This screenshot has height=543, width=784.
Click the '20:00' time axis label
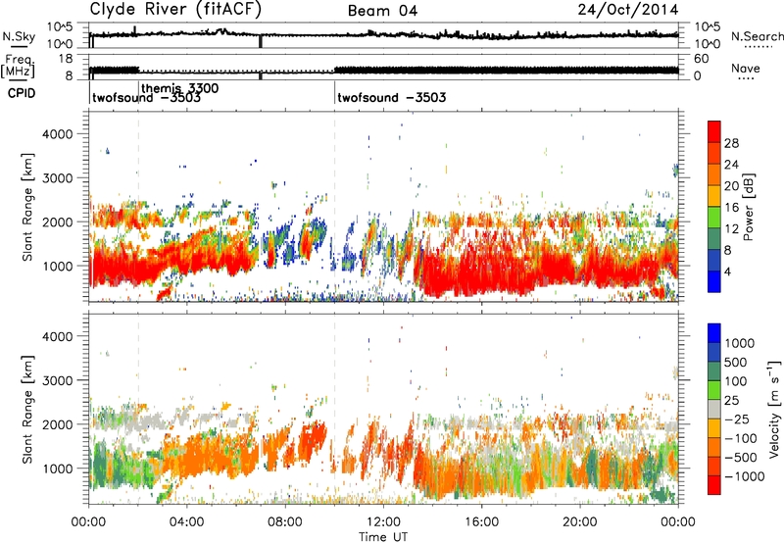click(580, 522)
